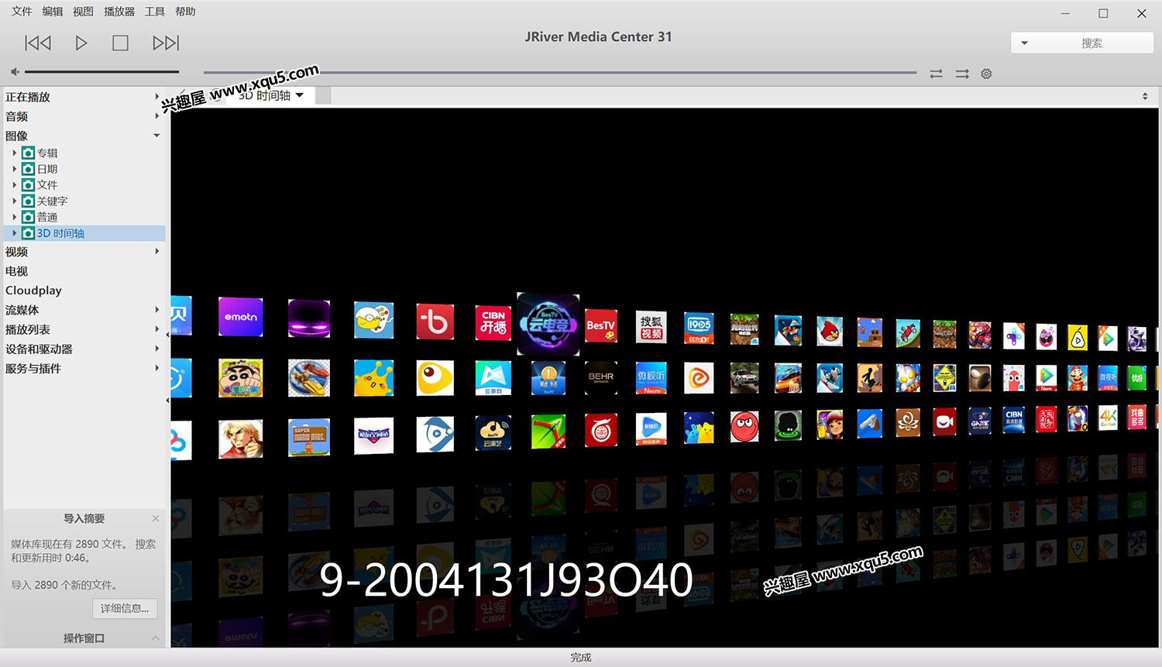
Task: Select the 1905 movie thumbnail
Action: click(x=699, y=328)
